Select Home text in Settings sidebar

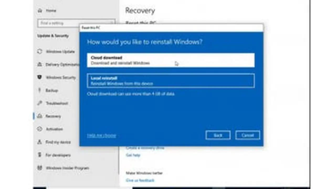[x=51, y=10]
